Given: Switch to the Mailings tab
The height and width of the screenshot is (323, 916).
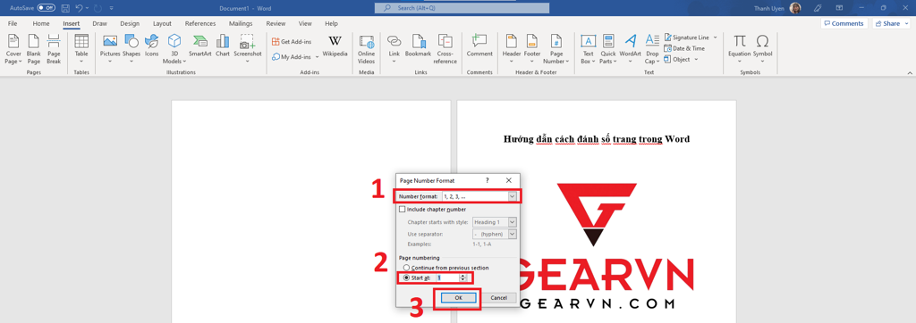Looking at the screenshot, I should coord(241,24).
